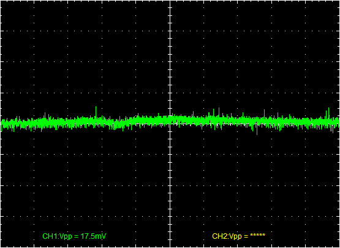
Task: Select the equals sign in CH1 Vpp readout
Action: 77,236
